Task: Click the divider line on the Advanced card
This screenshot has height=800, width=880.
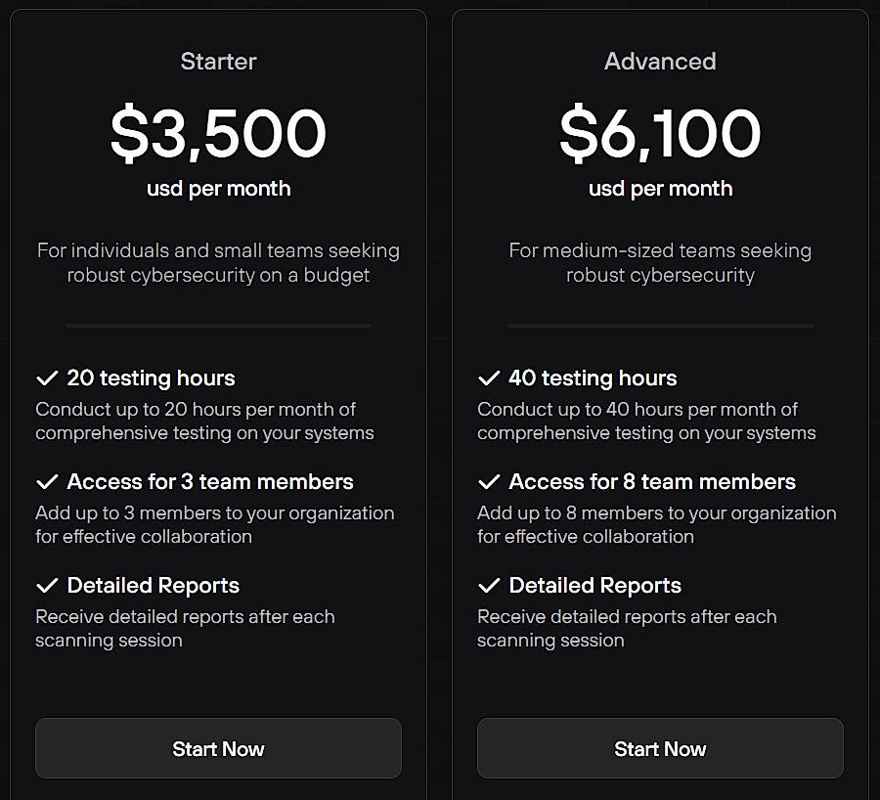Action: coord(659,325)
